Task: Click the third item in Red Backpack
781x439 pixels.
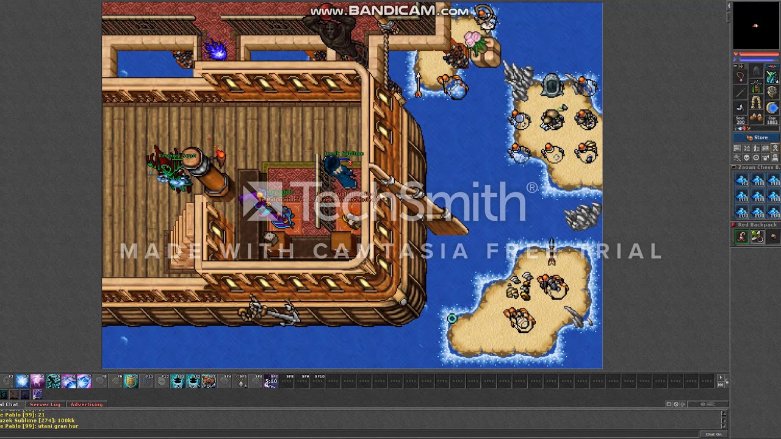Action: coord(773,237)
